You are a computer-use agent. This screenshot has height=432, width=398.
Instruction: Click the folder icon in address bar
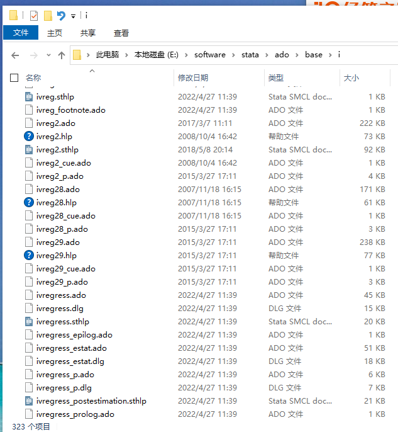(77, 55)
